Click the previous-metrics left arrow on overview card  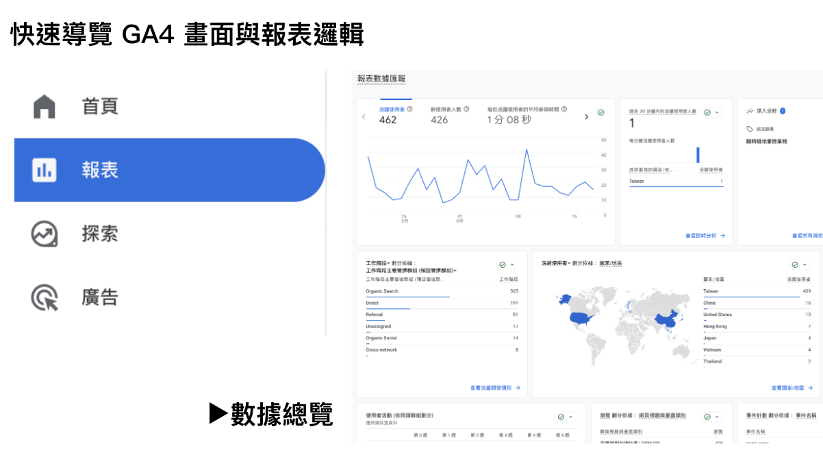pos(364,117)
